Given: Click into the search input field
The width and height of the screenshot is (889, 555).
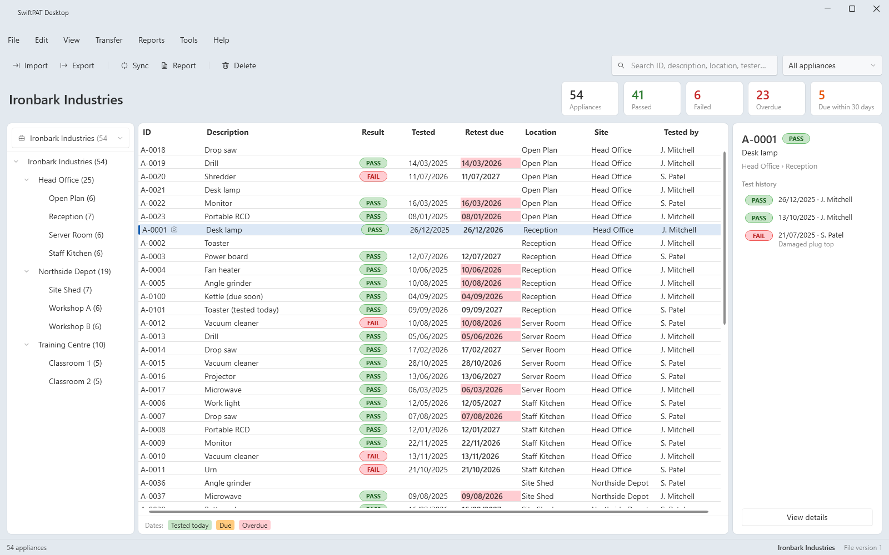Looking at the screenshot, I should click(x=698, y=65).
